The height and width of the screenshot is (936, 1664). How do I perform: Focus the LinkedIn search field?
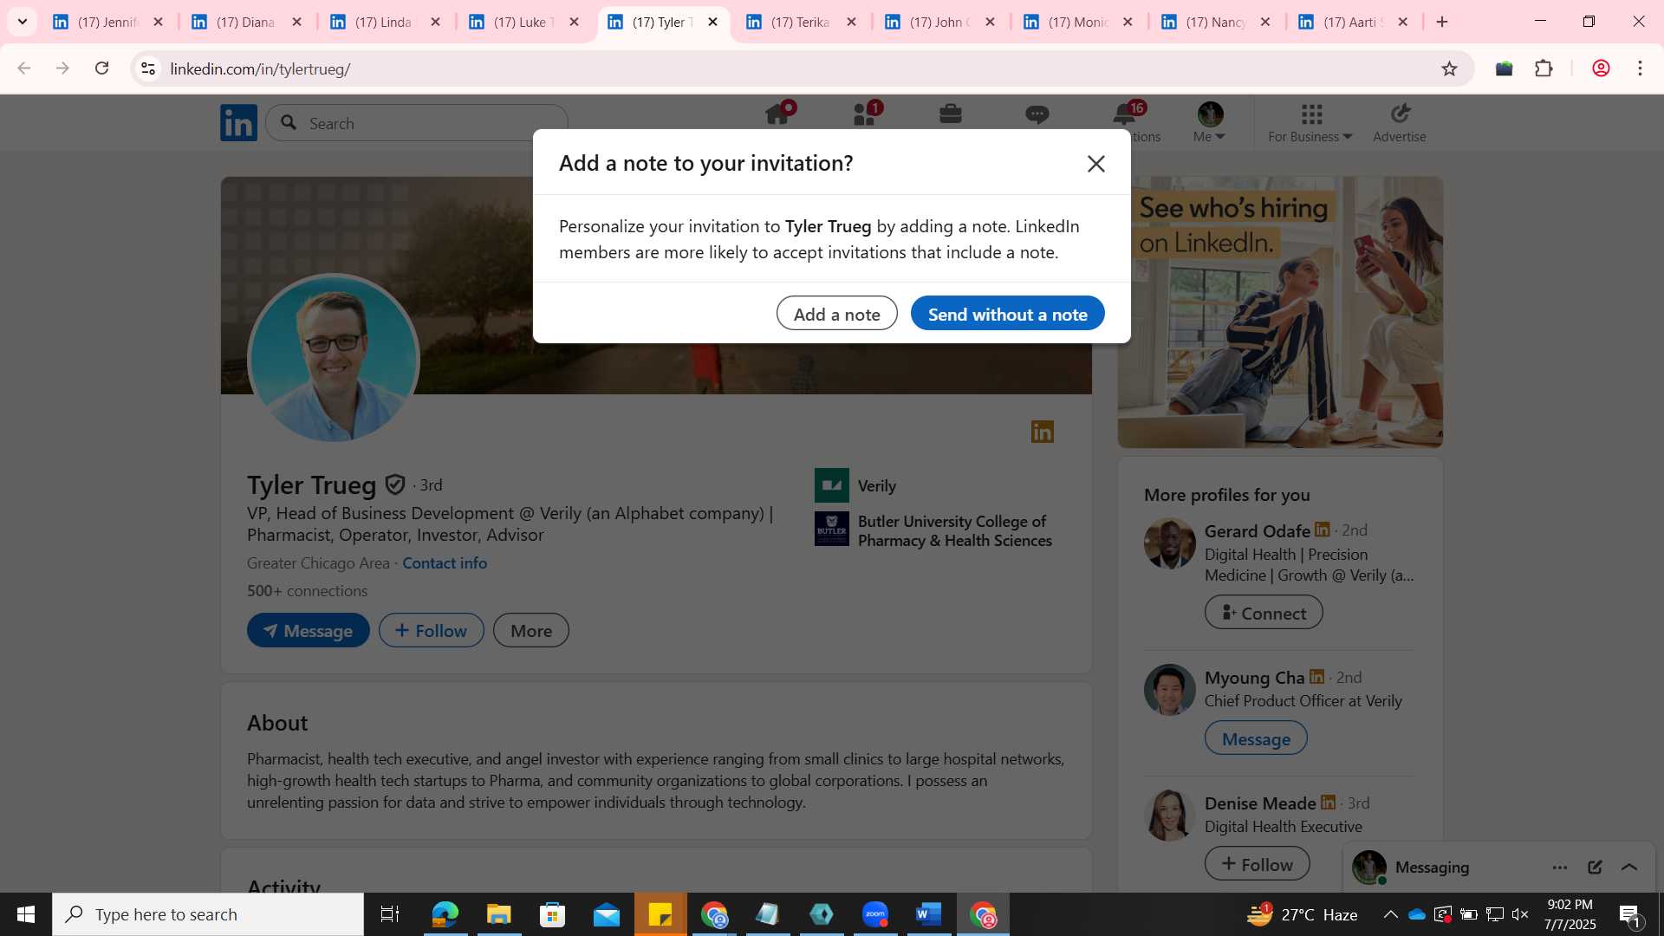tap(417, 123)
